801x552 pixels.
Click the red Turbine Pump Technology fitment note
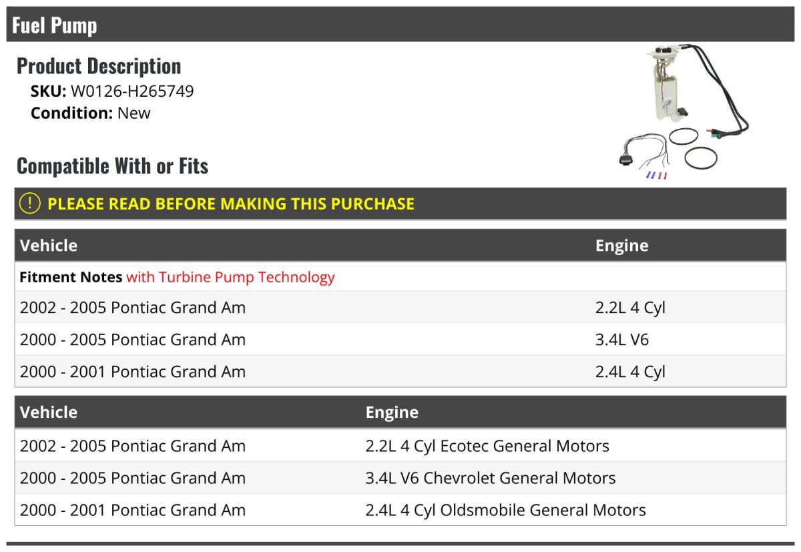pyautogui.click(x=230, y=277)
